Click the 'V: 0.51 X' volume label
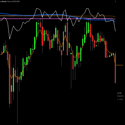This screenshot has height=125, width=125. [120, 96]
